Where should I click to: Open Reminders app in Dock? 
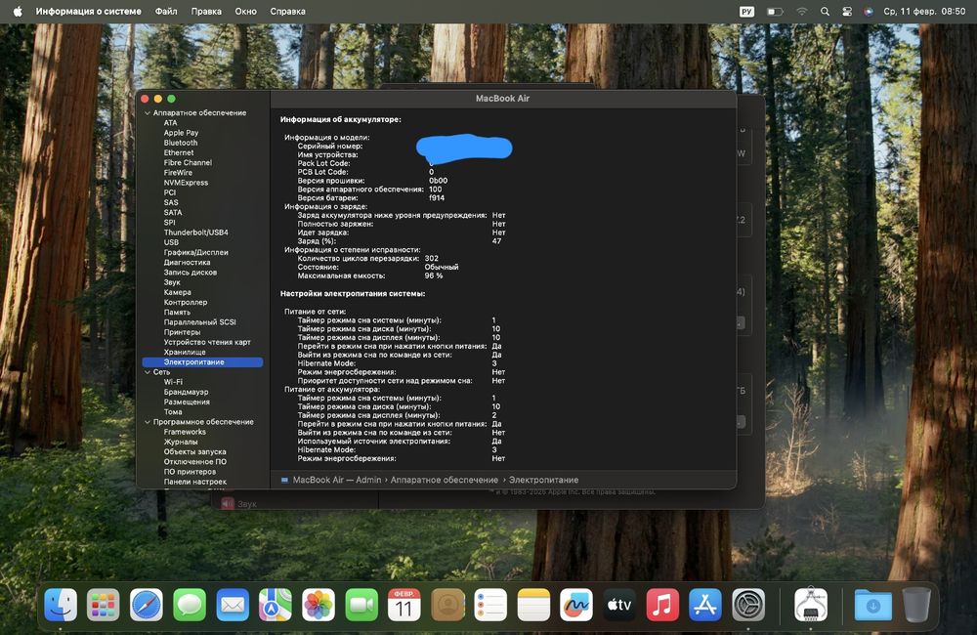click(490, 605)
